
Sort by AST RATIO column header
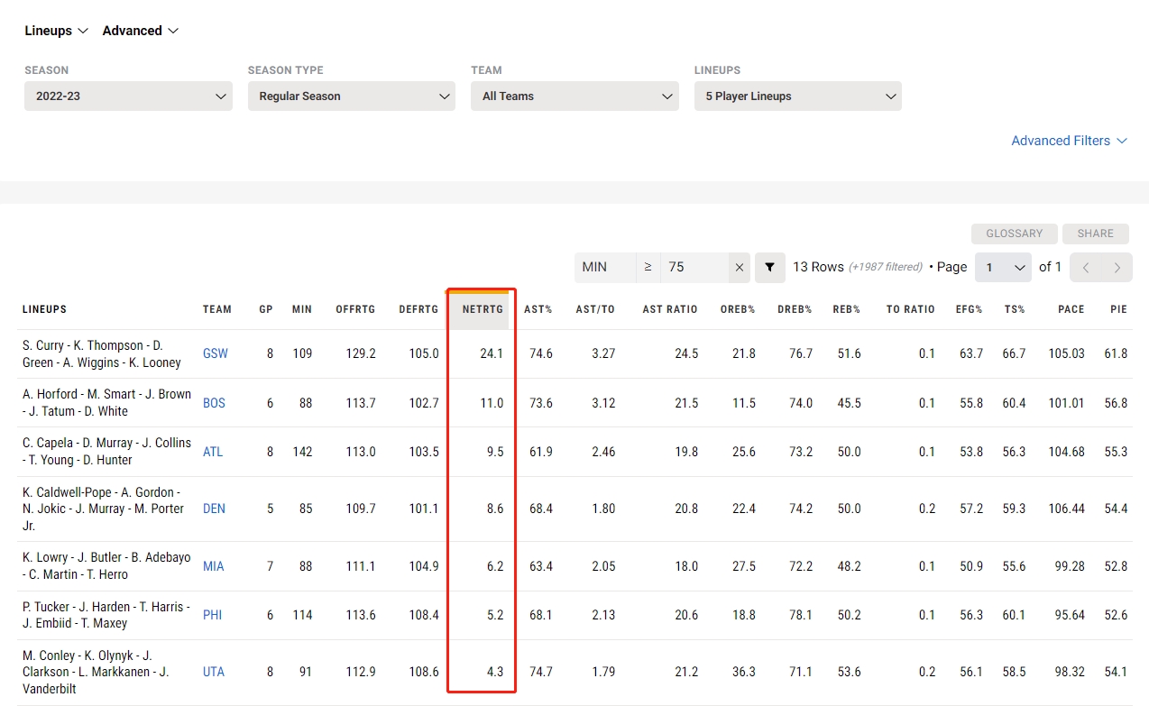670,309
